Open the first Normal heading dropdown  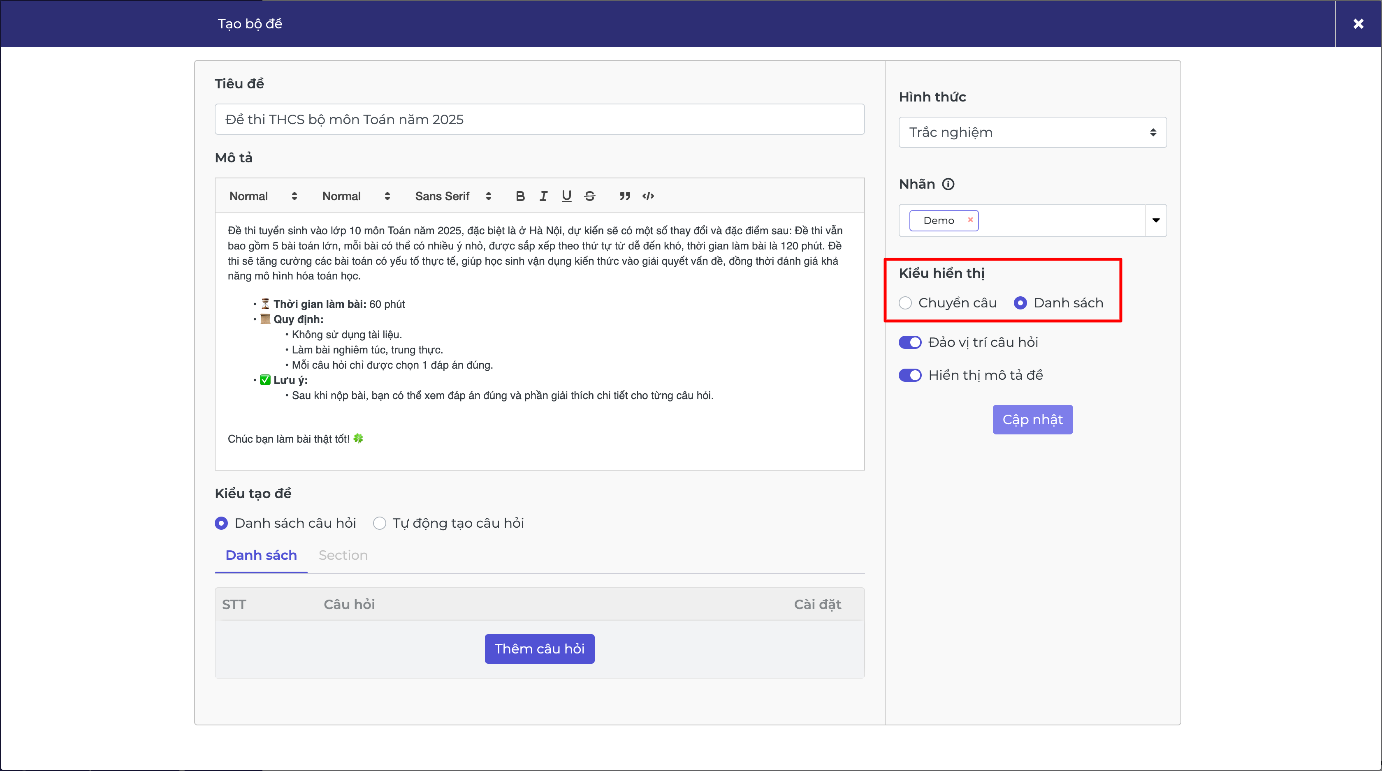[262, 196]
